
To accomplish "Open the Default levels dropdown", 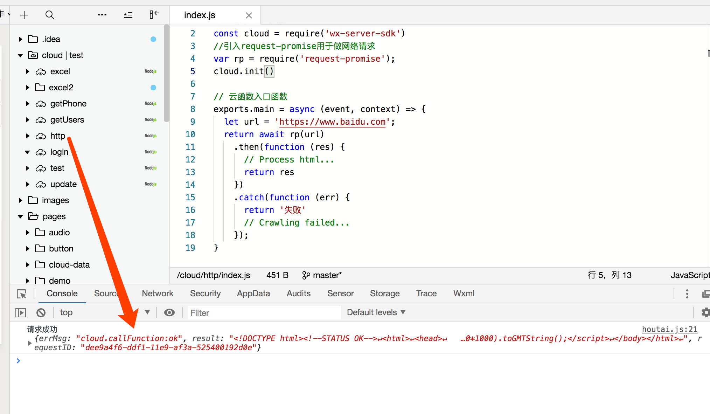I will (376, 312).
